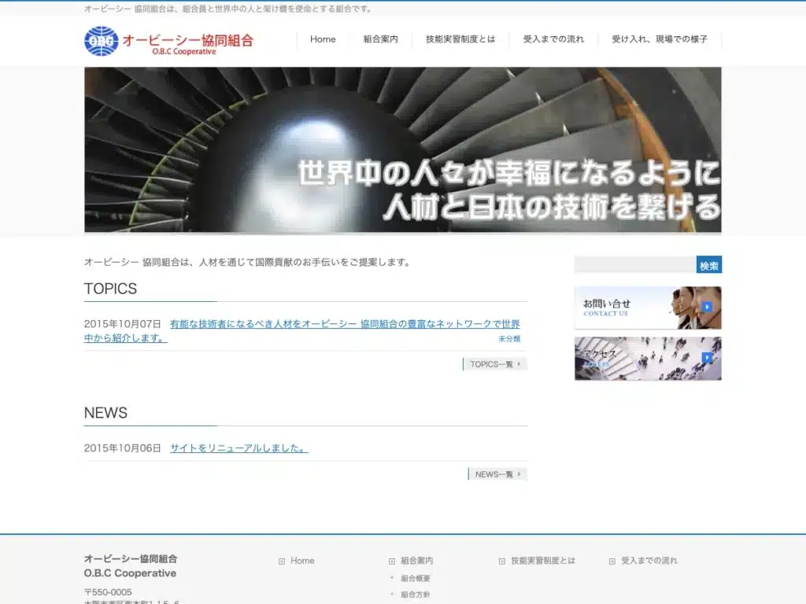Open the Home navigation menu item

click(x=323, y=39)
